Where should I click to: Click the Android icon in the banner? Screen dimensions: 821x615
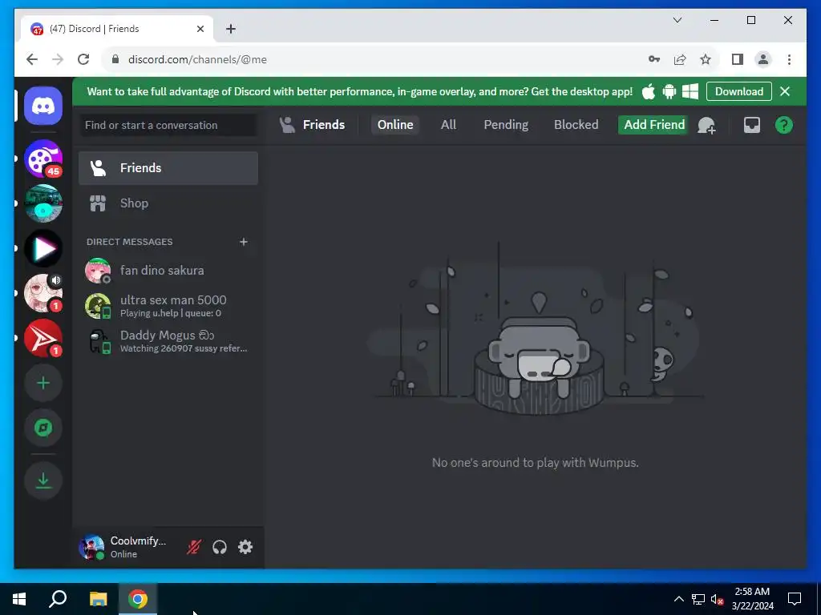pyautogui.click(x=669, y=91)
